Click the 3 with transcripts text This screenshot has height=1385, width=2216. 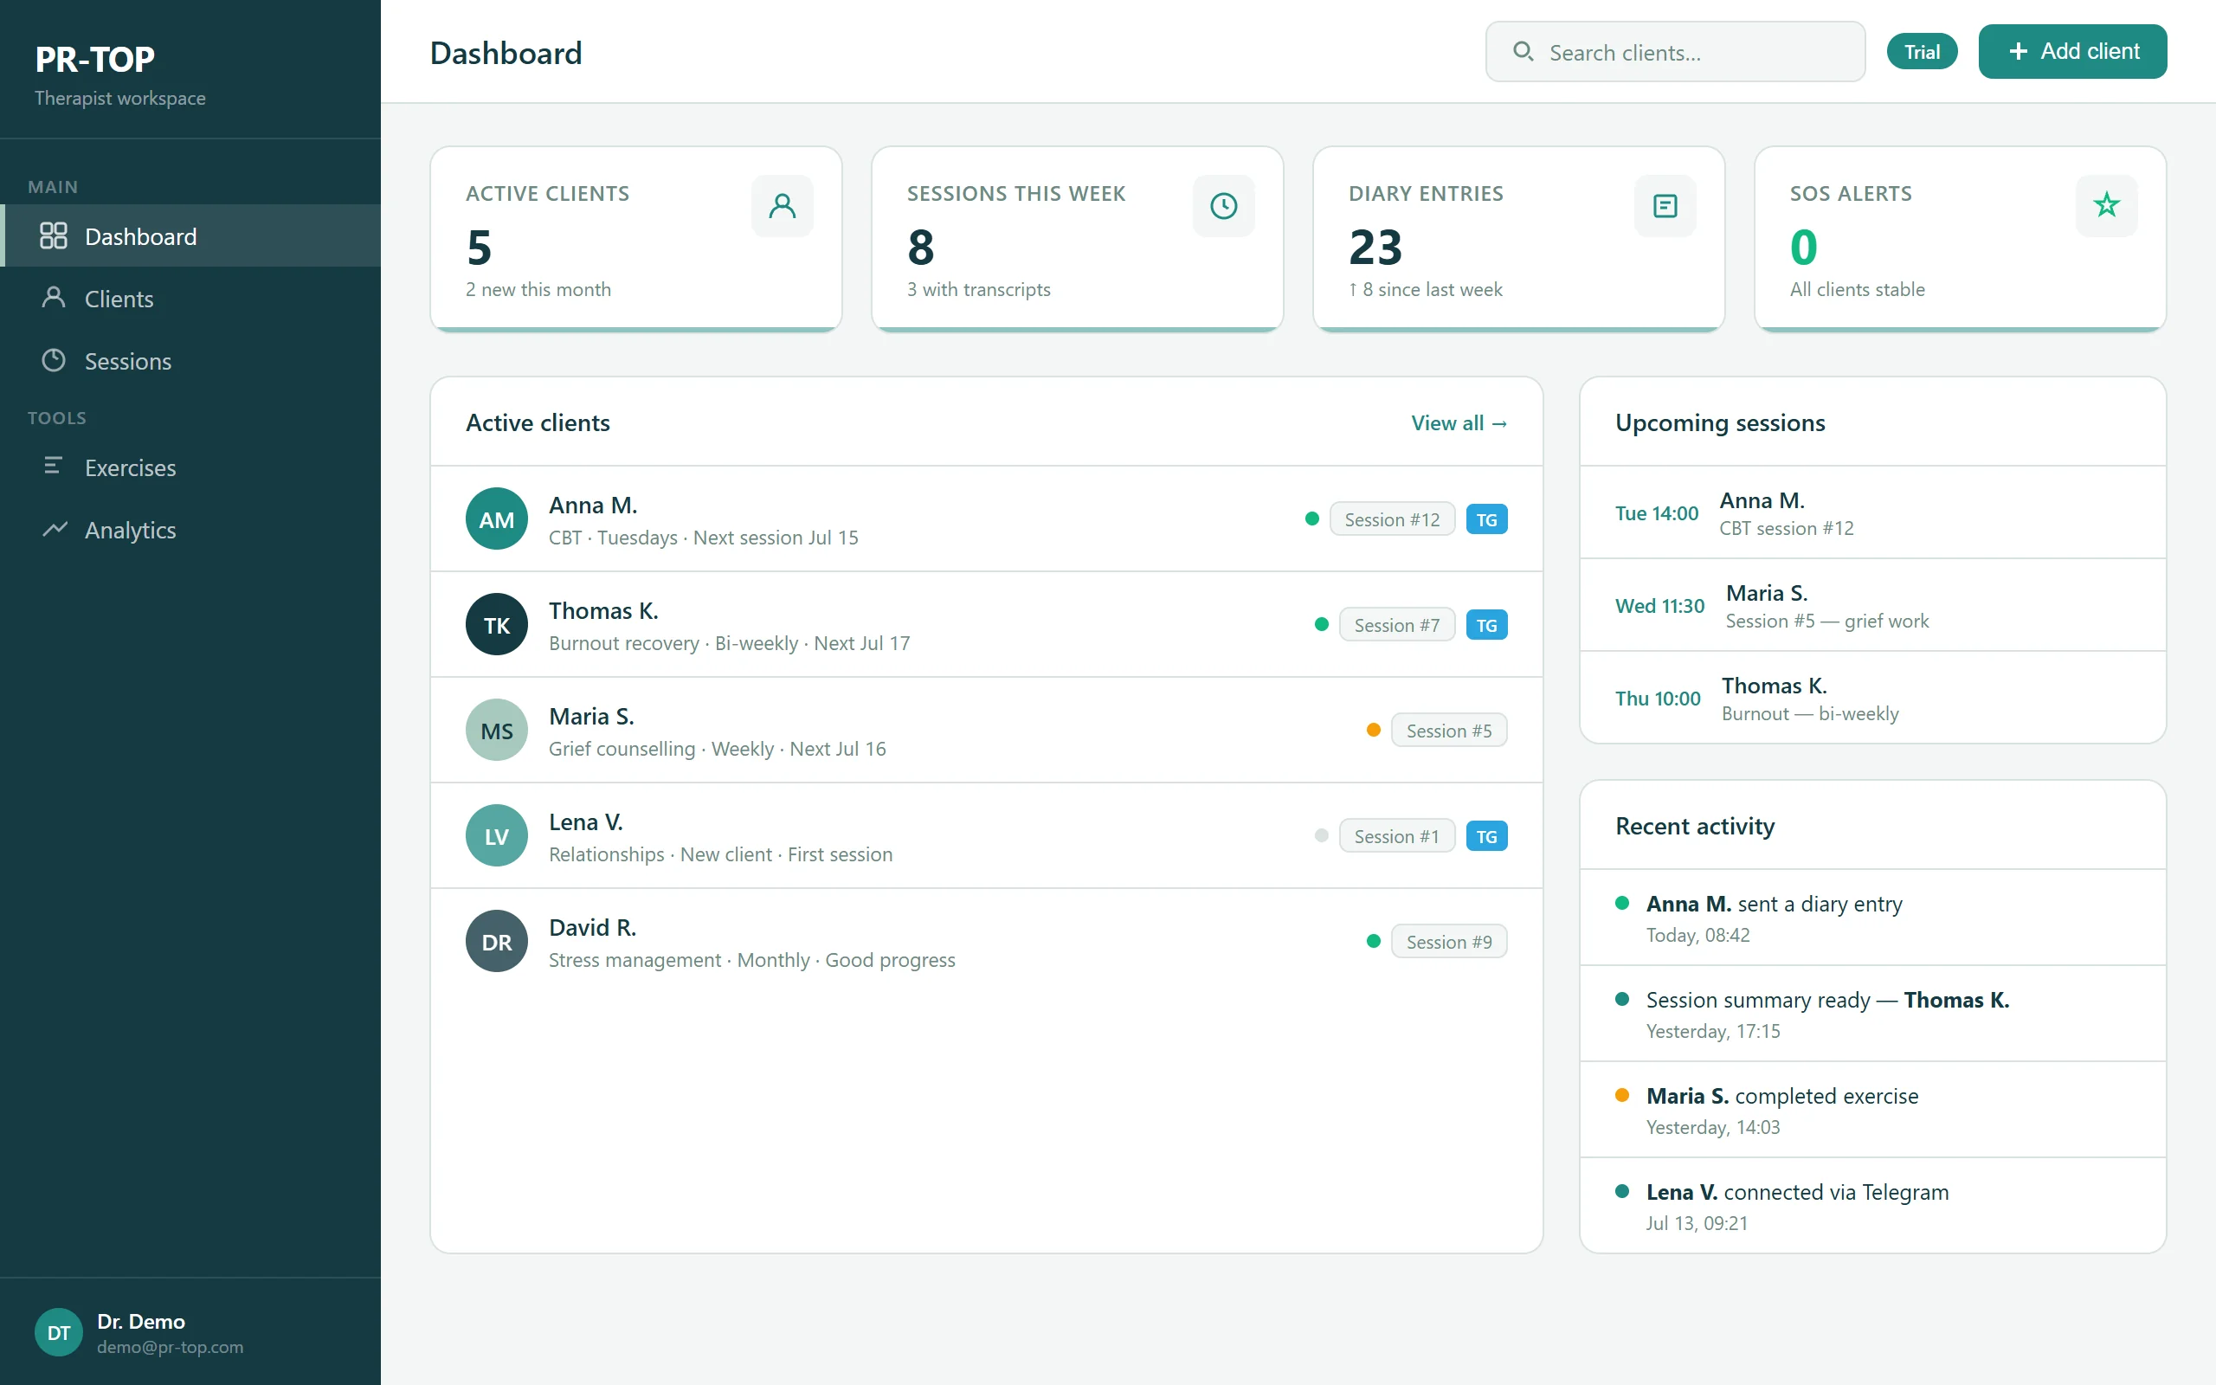[978, 289]
